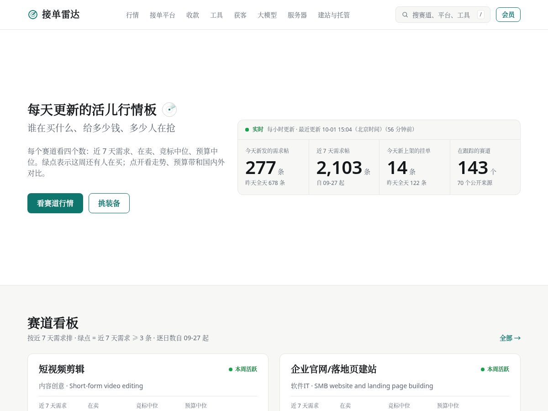Open the 大模型 menu item
This screenshot has width=548, height=411.
pos(267,15)
